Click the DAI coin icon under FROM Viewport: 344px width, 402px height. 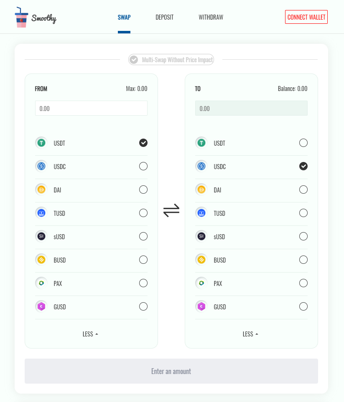pyautogui.click(x=41, y=190)
